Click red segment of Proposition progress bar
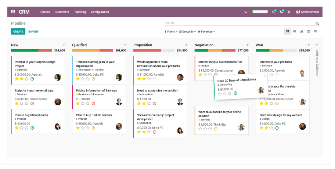This screenshot has width=335, height=169. (x=147, y=50)
